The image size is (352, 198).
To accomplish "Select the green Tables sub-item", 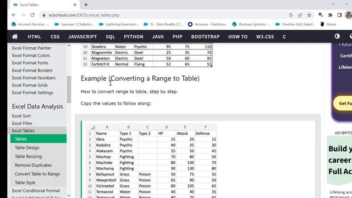I will pos(38,139).
